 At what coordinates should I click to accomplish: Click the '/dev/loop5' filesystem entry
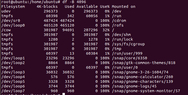point(13,81)
